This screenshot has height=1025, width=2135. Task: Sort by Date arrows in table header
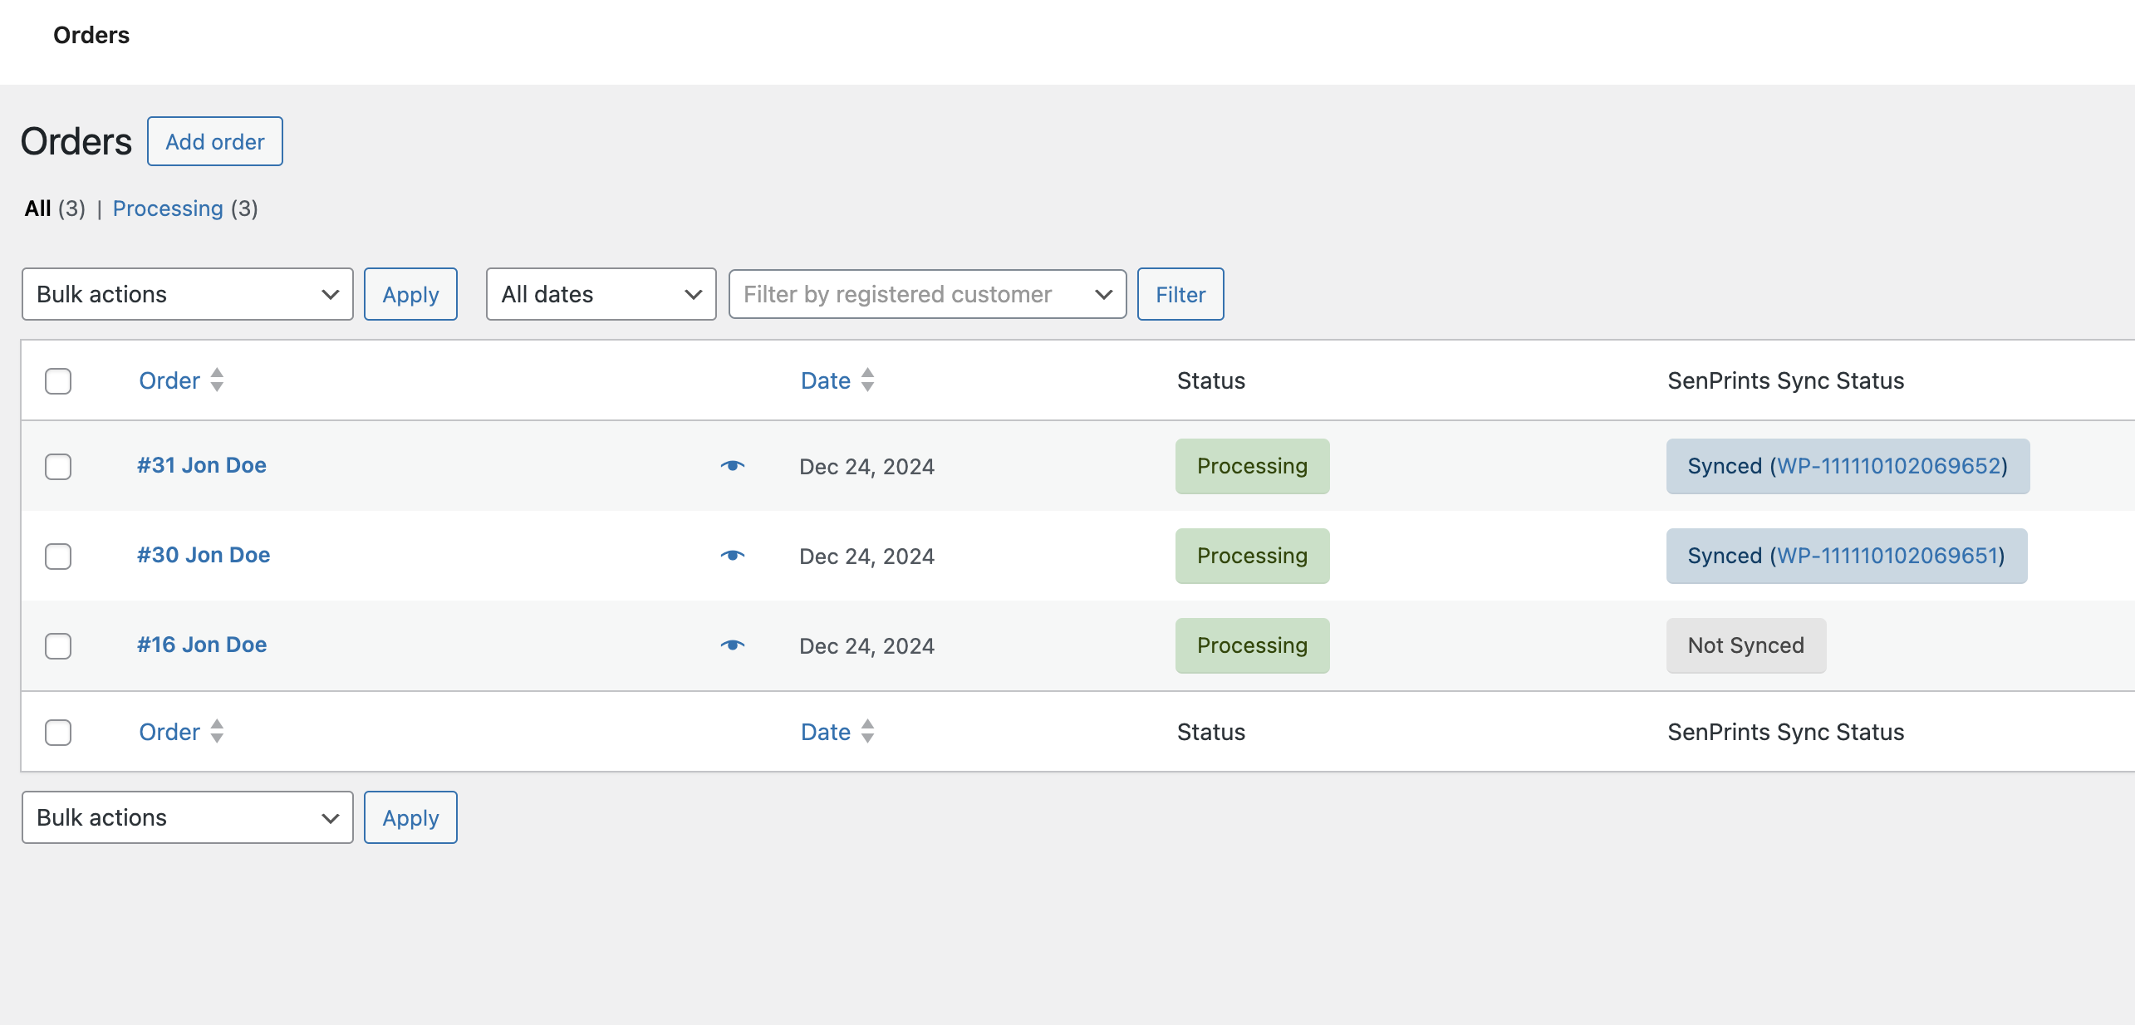point(867,380)
